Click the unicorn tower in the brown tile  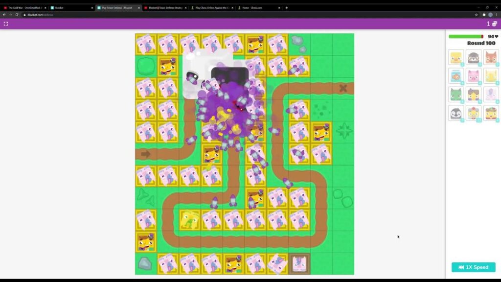coord(299,264)
